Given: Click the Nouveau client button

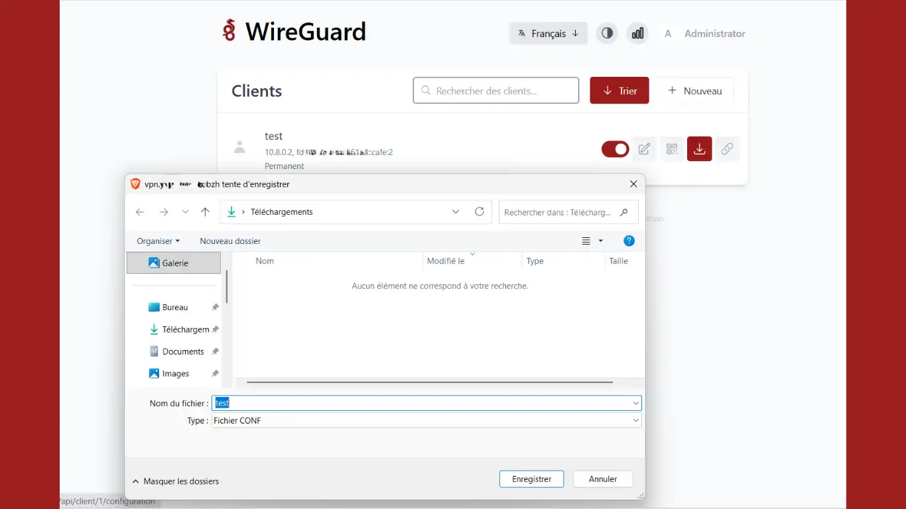Looking at the screenshot, I should pyautogui.click(x=694, y=91).
